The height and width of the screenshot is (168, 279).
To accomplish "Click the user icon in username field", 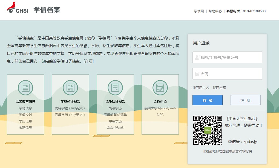I will pyautogui.click(x=197, y=58).
